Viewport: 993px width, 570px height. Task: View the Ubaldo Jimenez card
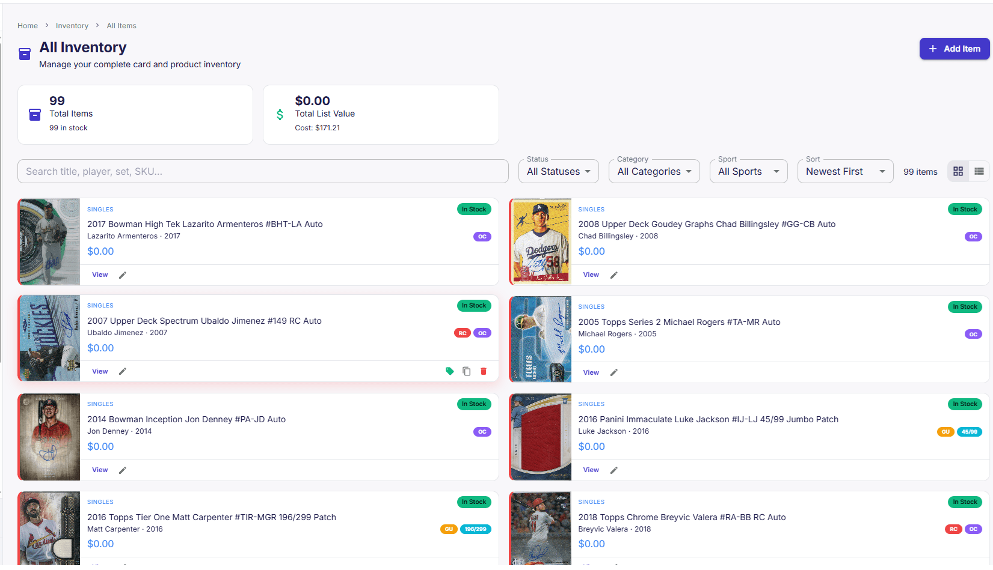(x=100, y=371)
